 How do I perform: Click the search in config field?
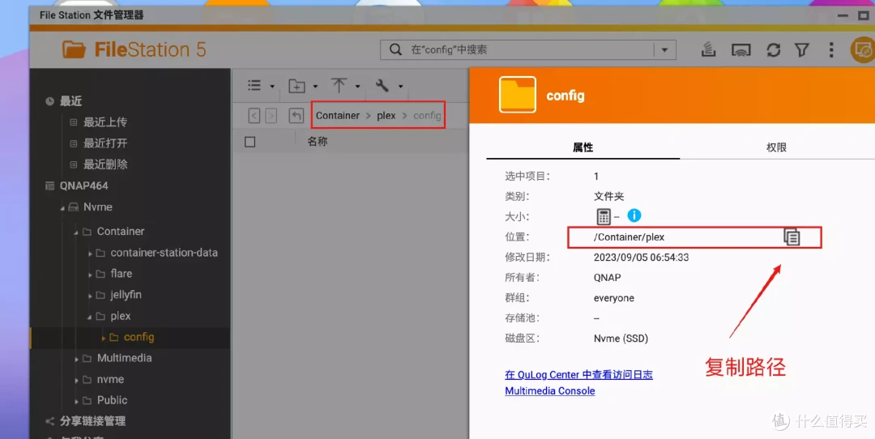(x=528, y=49)
